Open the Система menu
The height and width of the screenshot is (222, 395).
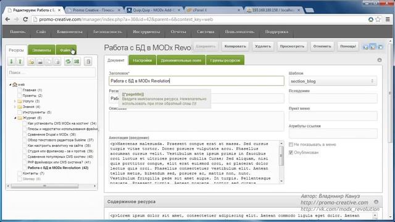(x=206, y=32)
